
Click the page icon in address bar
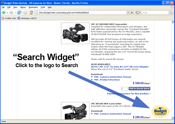pyautogui.click(x=37, y=13)
